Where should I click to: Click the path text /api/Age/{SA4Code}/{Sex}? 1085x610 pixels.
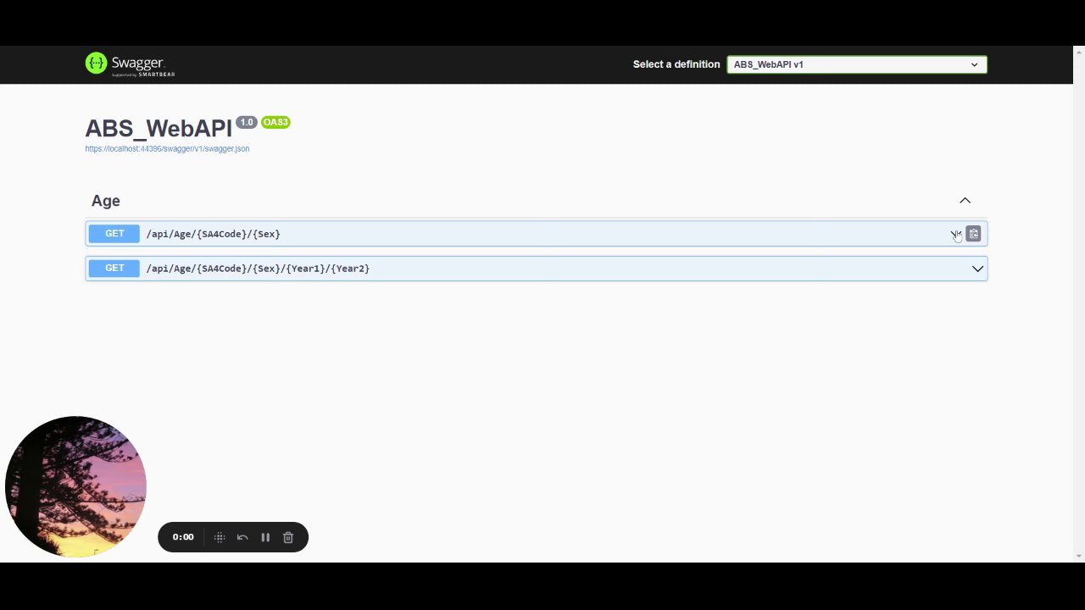(x=214, y=234)
